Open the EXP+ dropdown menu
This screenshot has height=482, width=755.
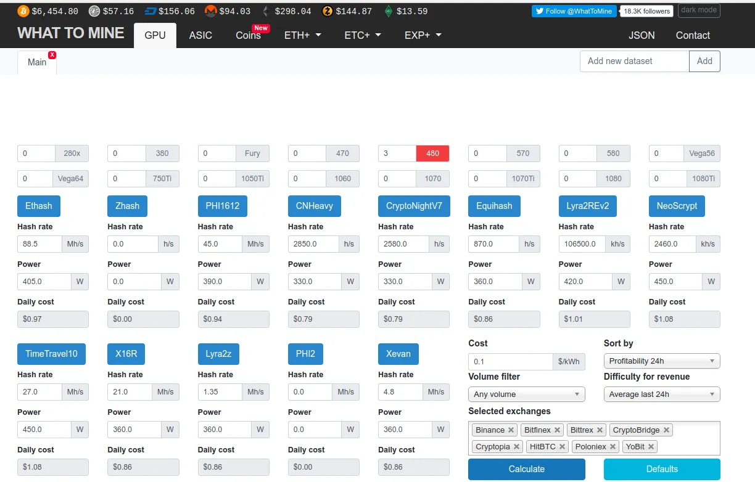(423, 35)
